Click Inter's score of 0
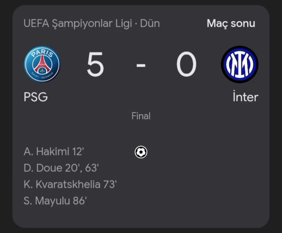 186,64
